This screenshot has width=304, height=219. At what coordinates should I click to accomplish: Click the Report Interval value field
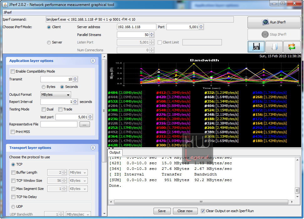(x=57, y=102)
